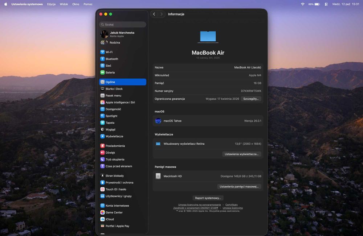Open Ekran blokady settings
The image size is (363, 236).
tap(122, 176)
